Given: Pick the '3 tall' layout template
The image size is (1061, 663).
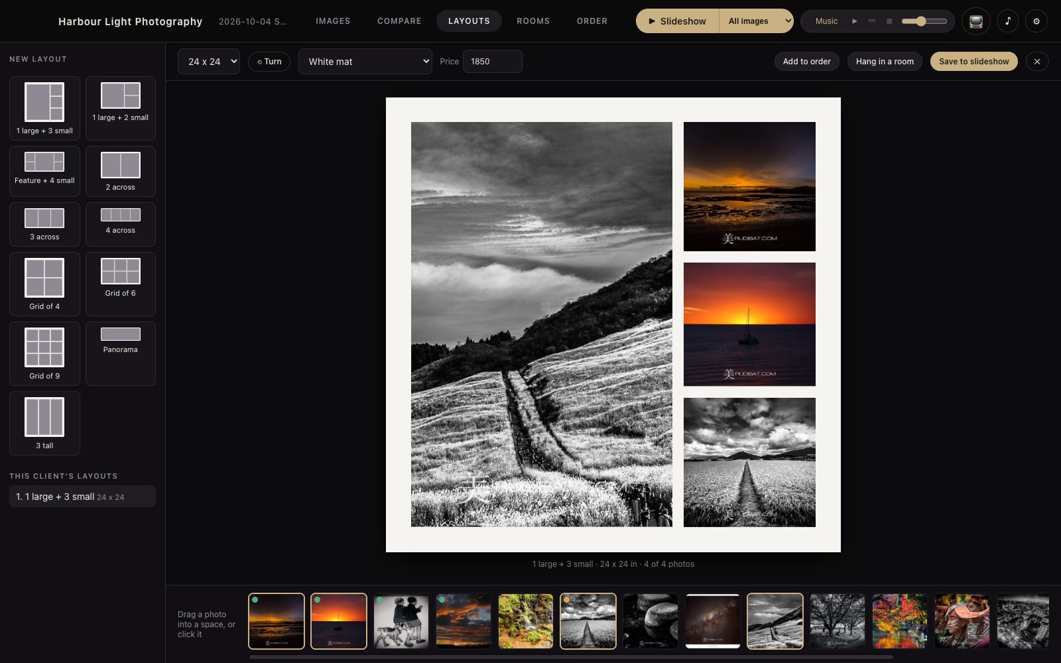Looking at the screenshot, I should click(x=44, y=423).
